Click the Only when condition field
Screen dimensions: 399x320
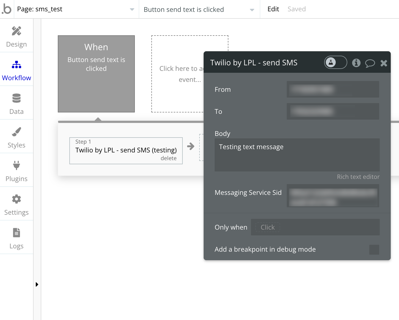coord(315,227)
